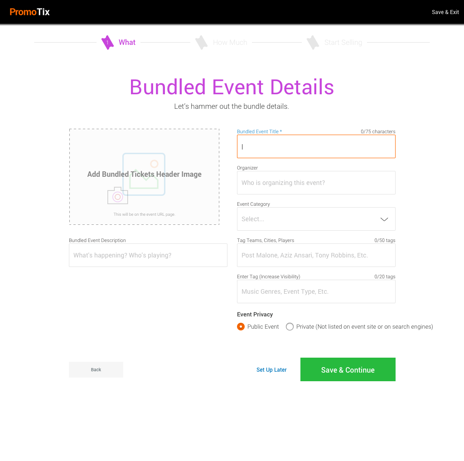
Task: Click Add Bundled Tickets Header Image text
Action: pos(145,174)
